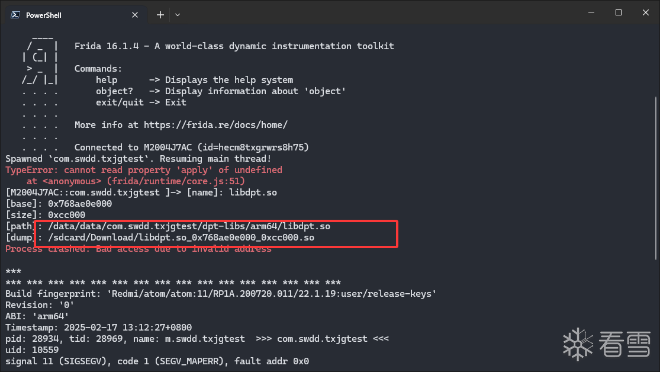Click the terminal vertical scrollbar thumb
The width and height of the screenshot is (660, 372).
(655, 178)
